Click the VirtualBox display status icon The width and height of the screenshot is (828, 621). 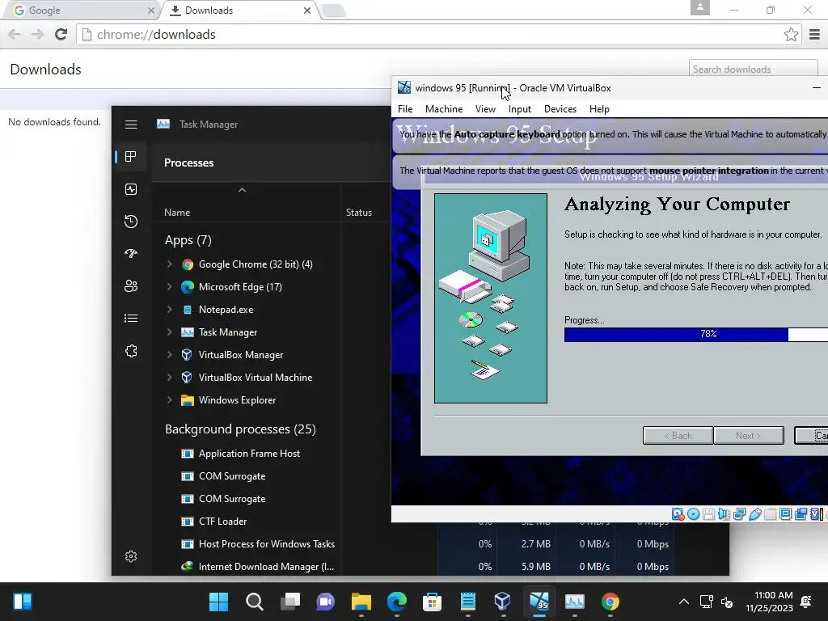click(786, 513)
